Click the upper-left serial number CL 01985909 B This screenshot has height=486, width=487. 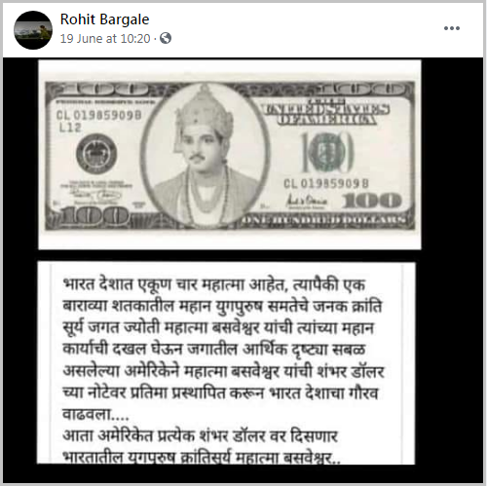(x=99, y=115)
